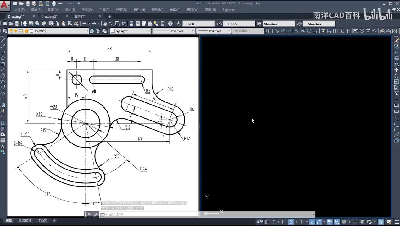Open the ByLayer linetype dropdown
Image resolution: width=400 pixels, height=226 pixels.
[174, 31]
